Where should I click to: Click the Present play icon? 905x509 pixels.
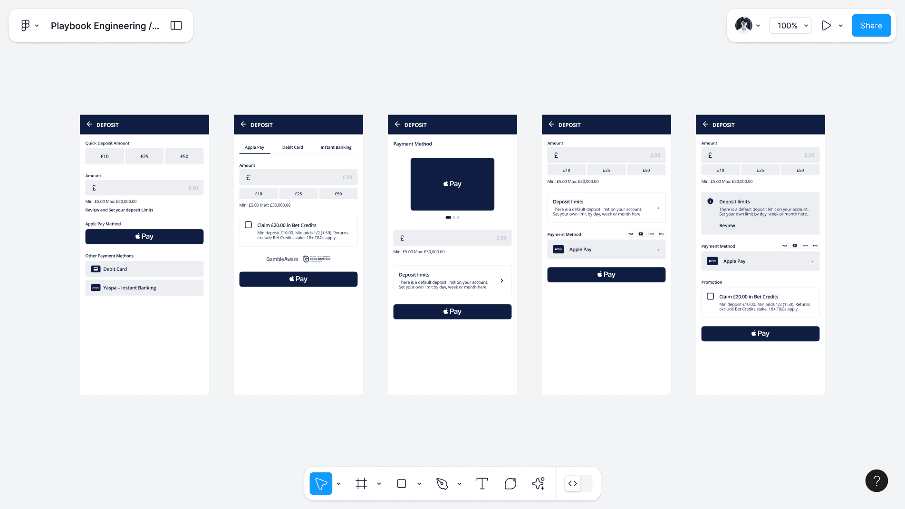tap(827, 26)
